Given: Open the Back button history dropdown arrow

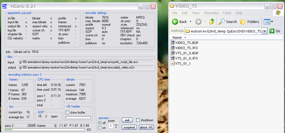Looking at the screenshot, I should (190, 22).
